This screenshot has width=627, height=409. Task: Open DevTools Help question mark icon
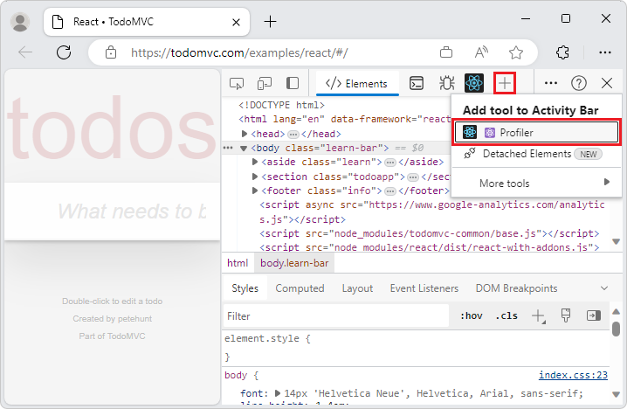(x=579, y=83)
